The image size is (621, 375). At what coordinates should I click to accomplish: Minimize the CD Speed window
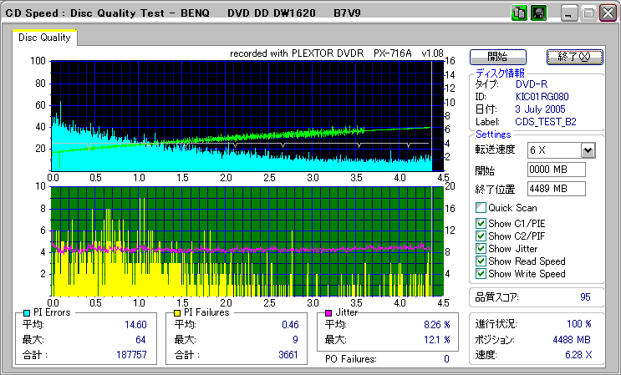[x=569, y=14]
